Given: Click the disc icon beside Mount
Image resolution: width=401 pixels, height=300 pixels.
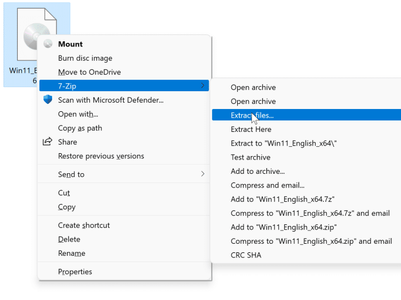Looking at the screenshot, I should point(48,44).
